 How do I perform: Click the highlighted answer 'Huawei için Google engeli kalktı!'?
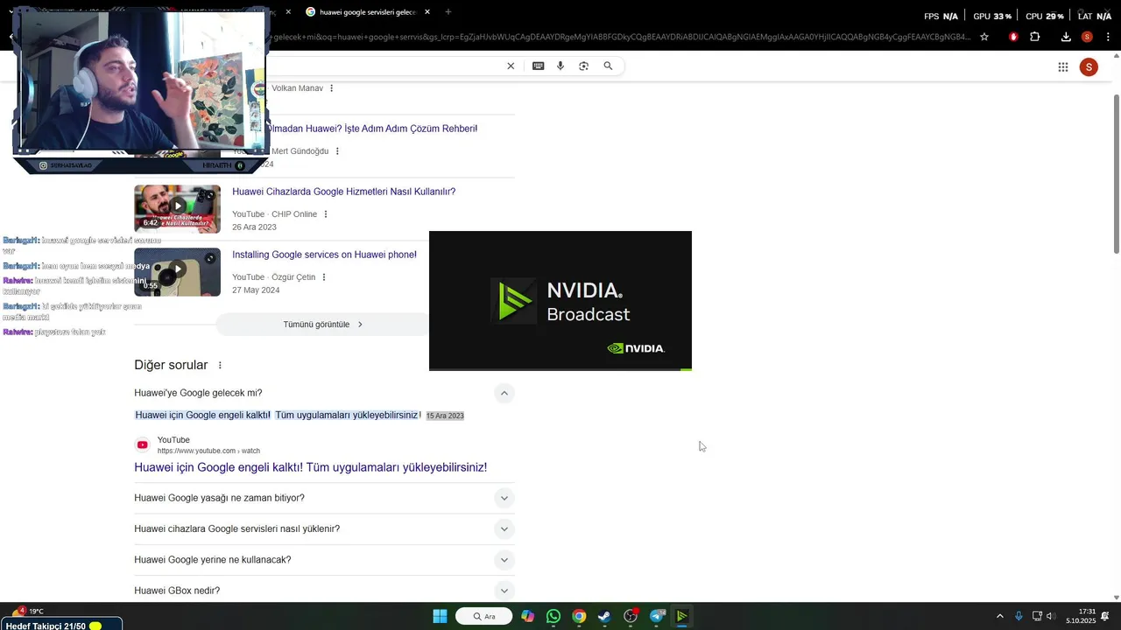pos(203,416)
